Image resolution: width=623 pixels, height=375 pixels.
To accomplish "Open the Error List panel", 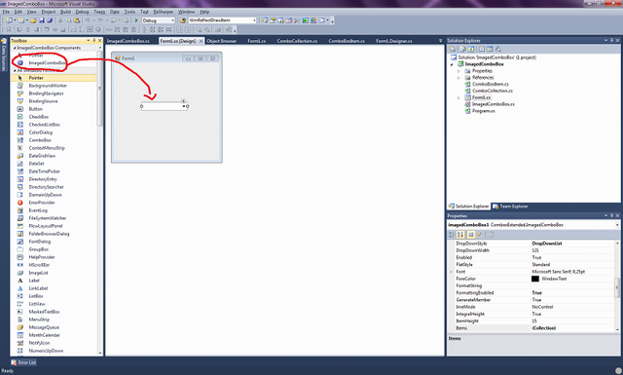I will pyautogui.click(x=23, y=362).
